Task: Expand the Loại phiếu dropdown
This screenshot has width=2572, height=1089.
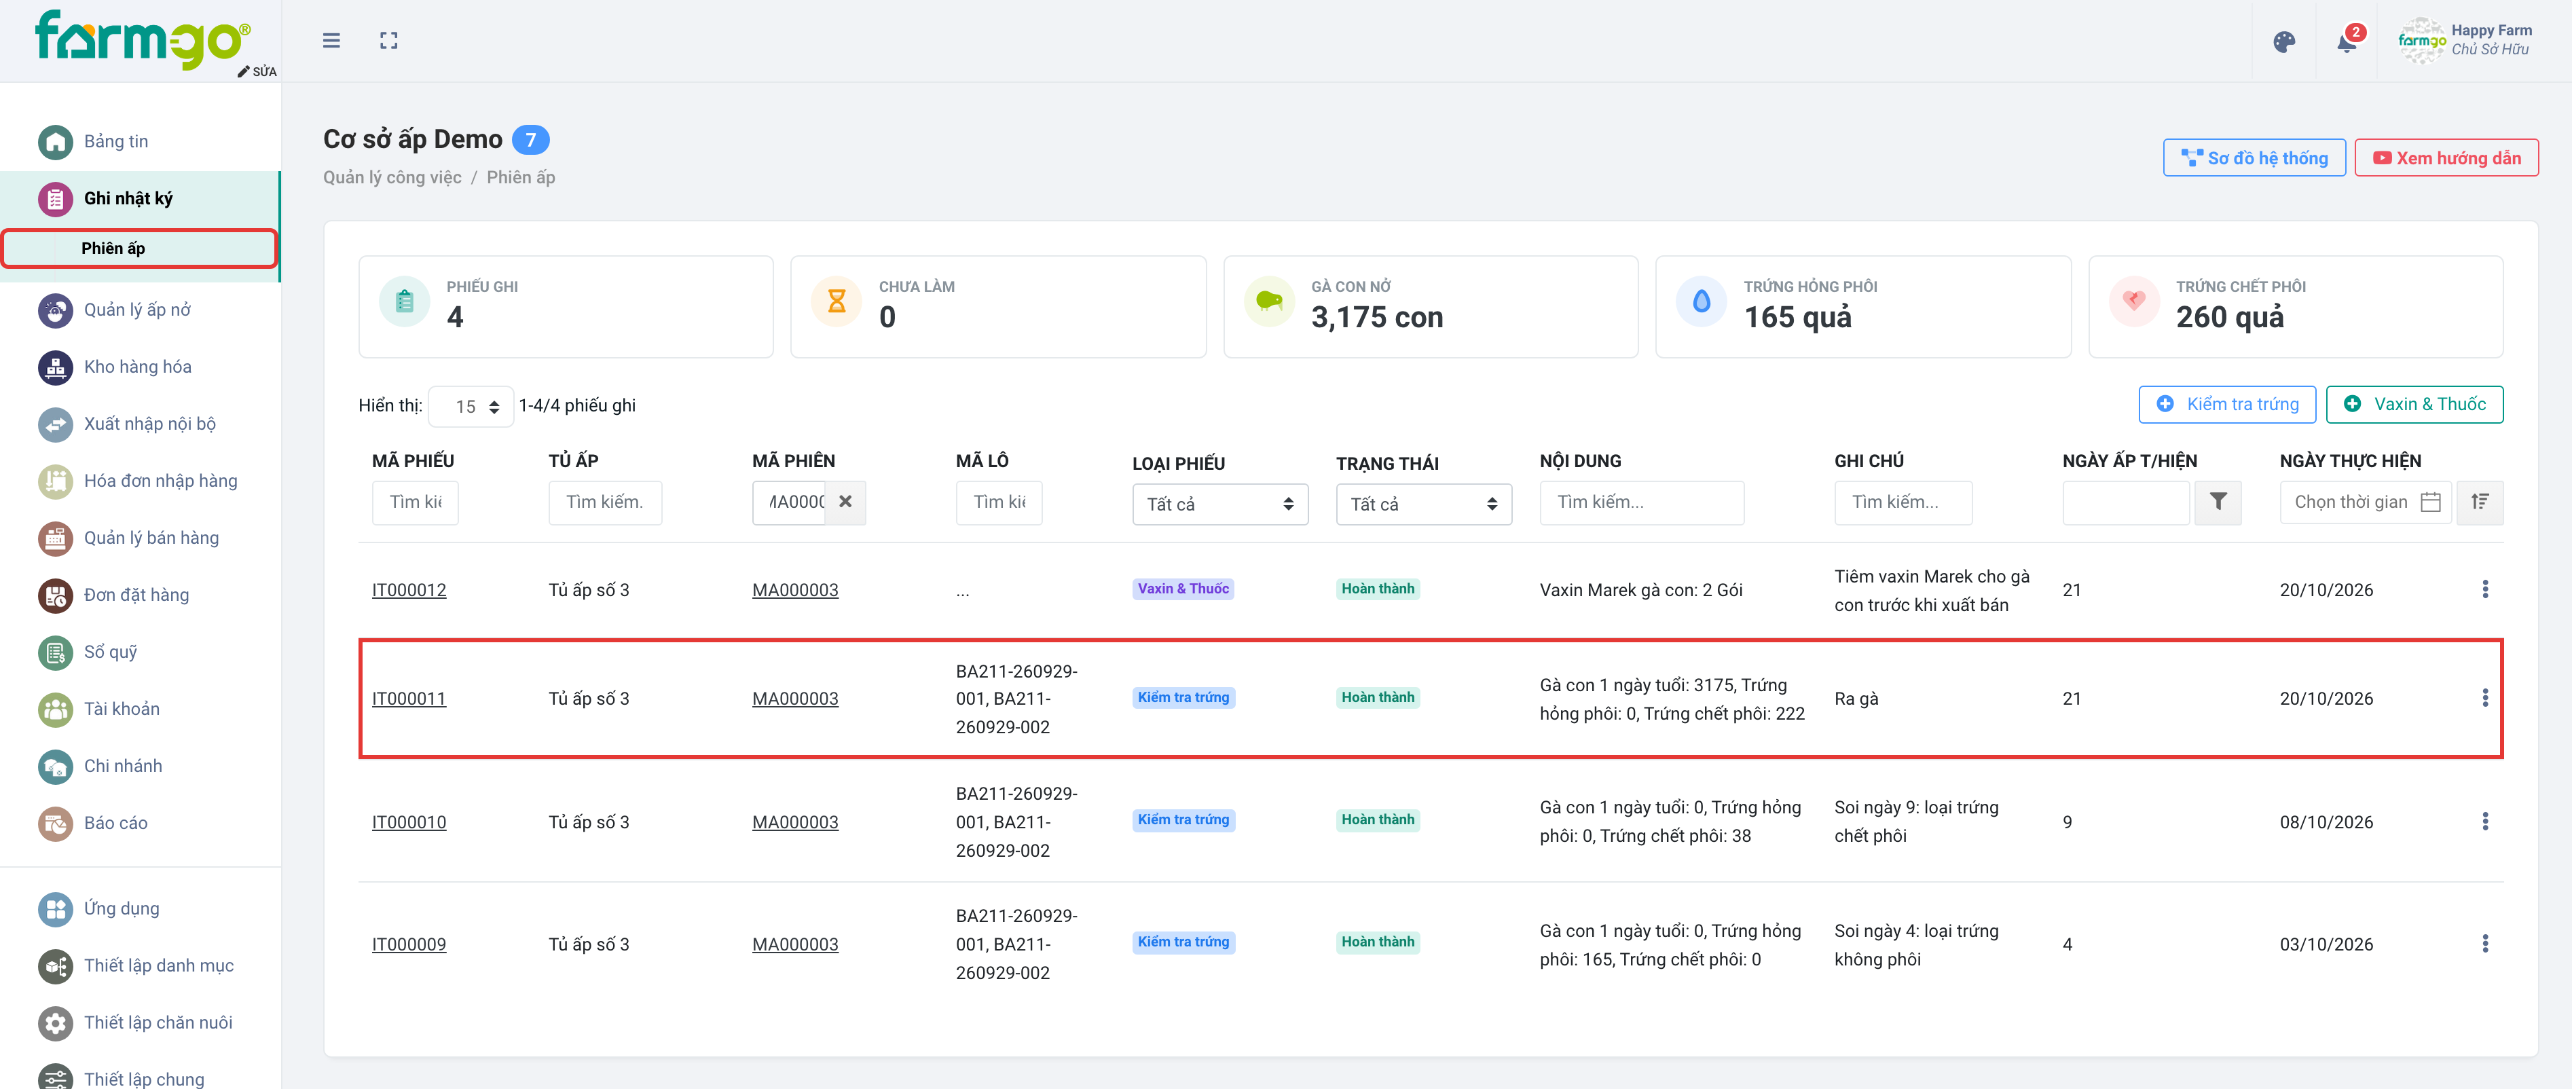Action: (1219, 504)
